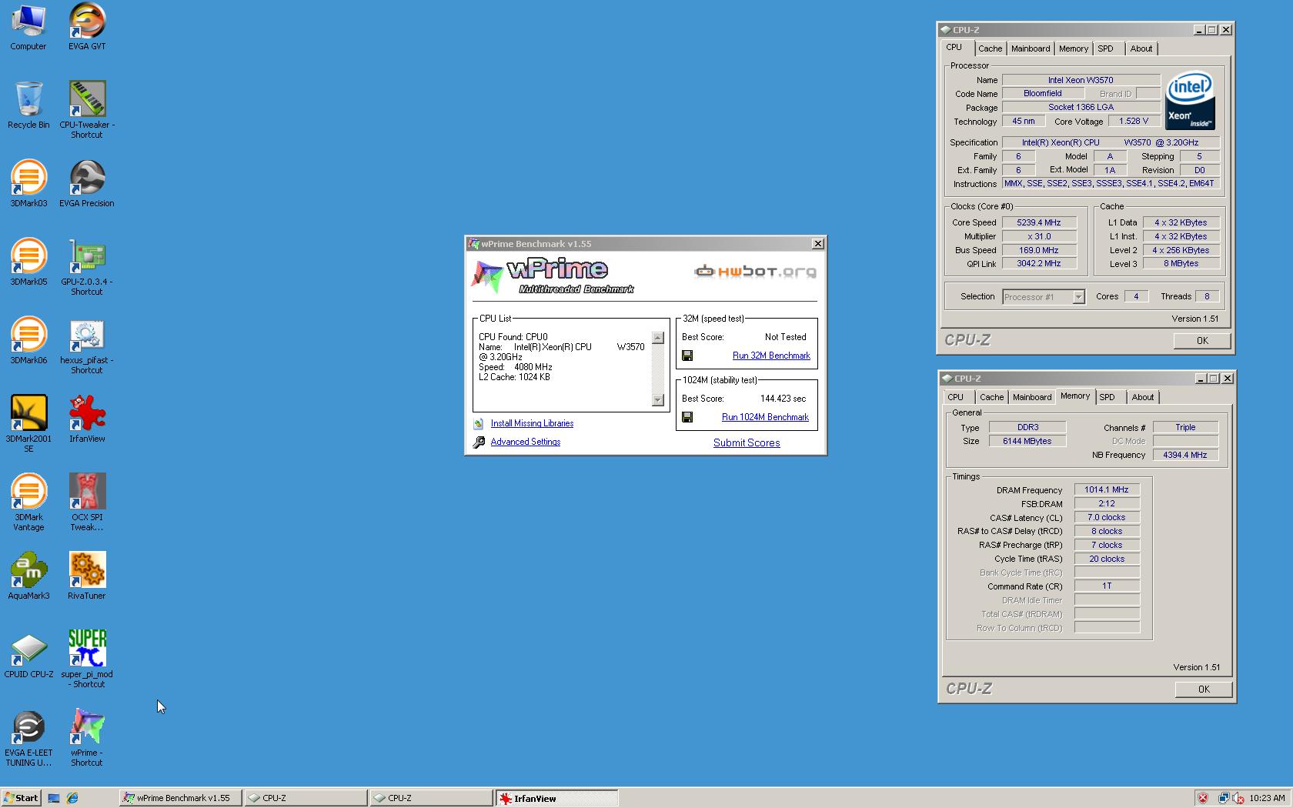The width and height of the screenshot is (1293, 808).
Task: Select IrfanView taskbar button
Action: click(x=556, y=798)
